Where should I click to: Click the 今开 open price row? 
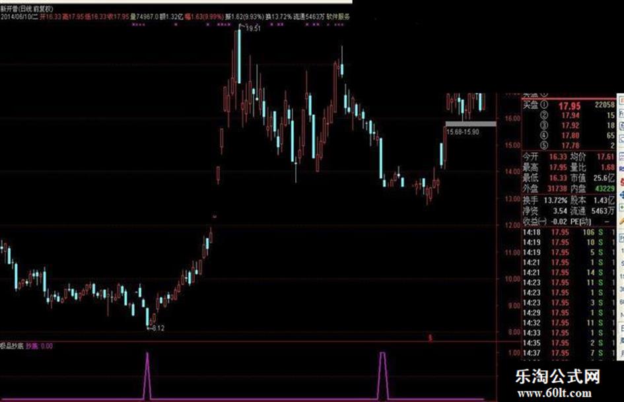point(544,157)
